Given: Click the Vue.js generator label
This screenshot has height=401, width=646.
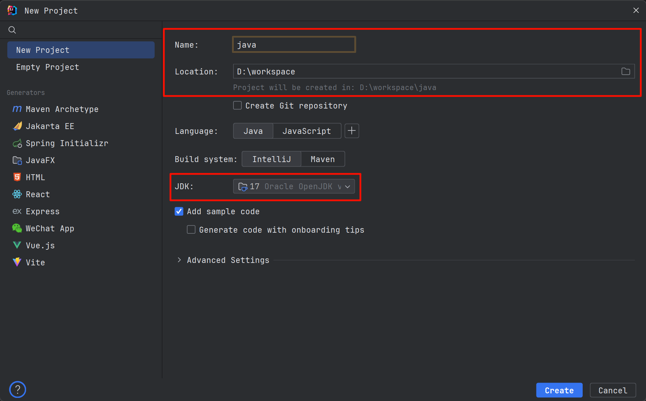Looking at the screenshot, I should (40, 246).
